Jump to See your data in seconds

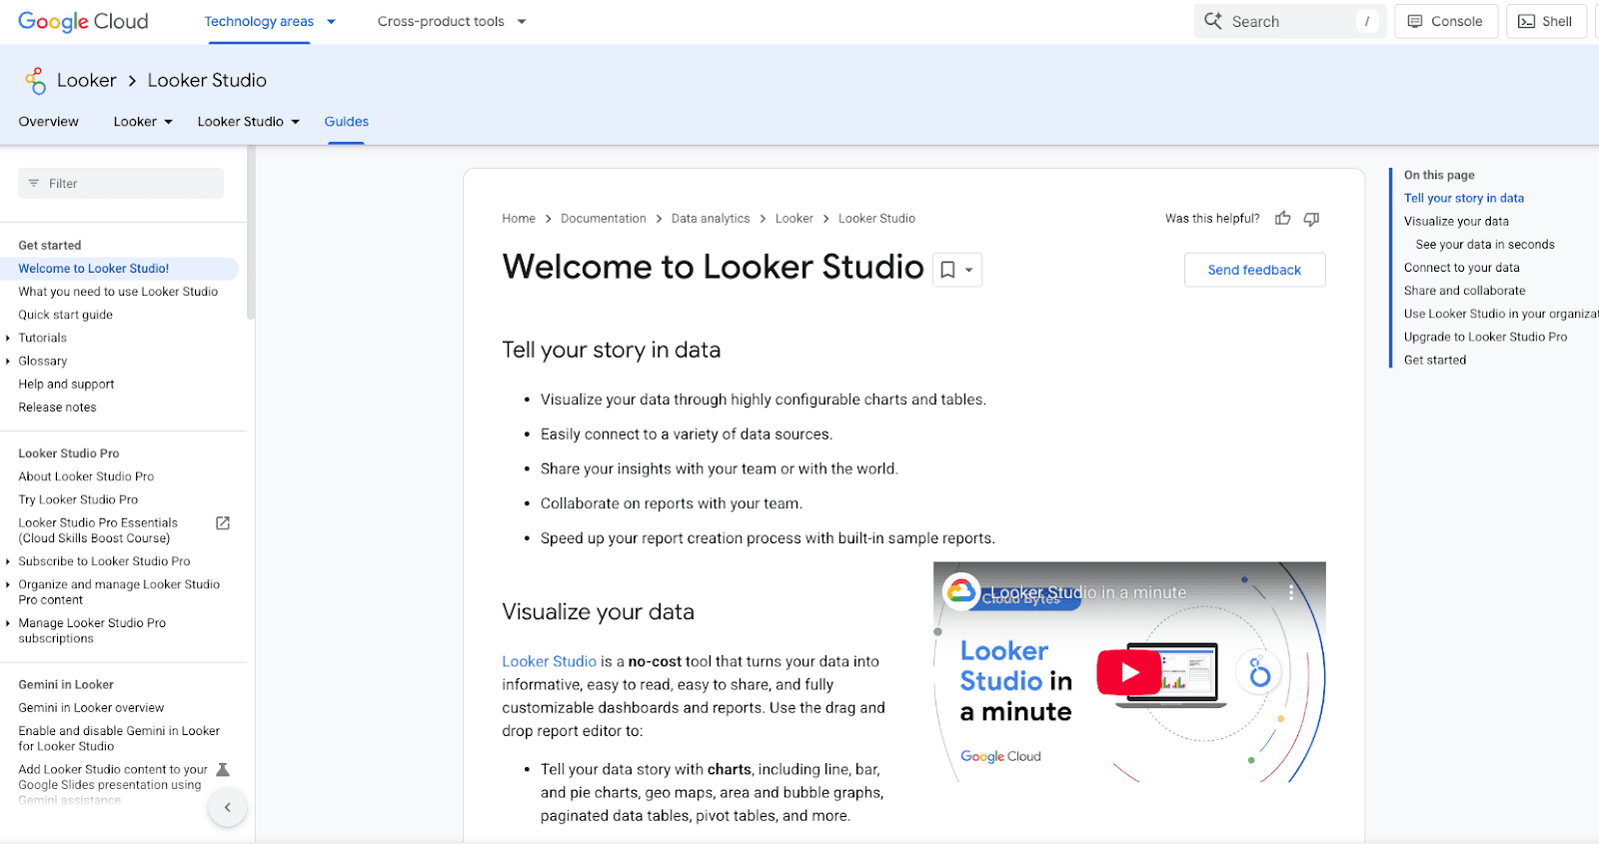point(1485,245)
